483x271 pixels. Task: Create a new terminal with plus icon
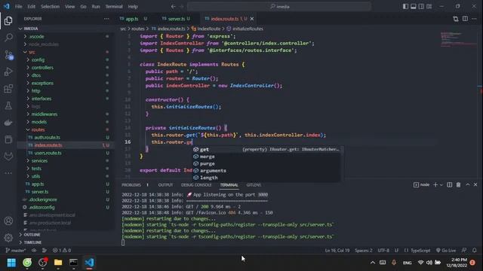point(435,184)
